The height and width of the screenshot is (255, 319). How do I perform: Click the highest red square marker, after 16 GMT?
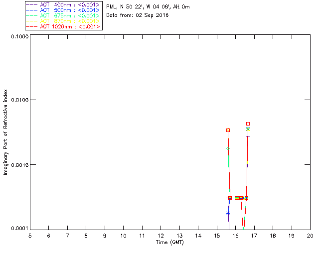point(248,124)
